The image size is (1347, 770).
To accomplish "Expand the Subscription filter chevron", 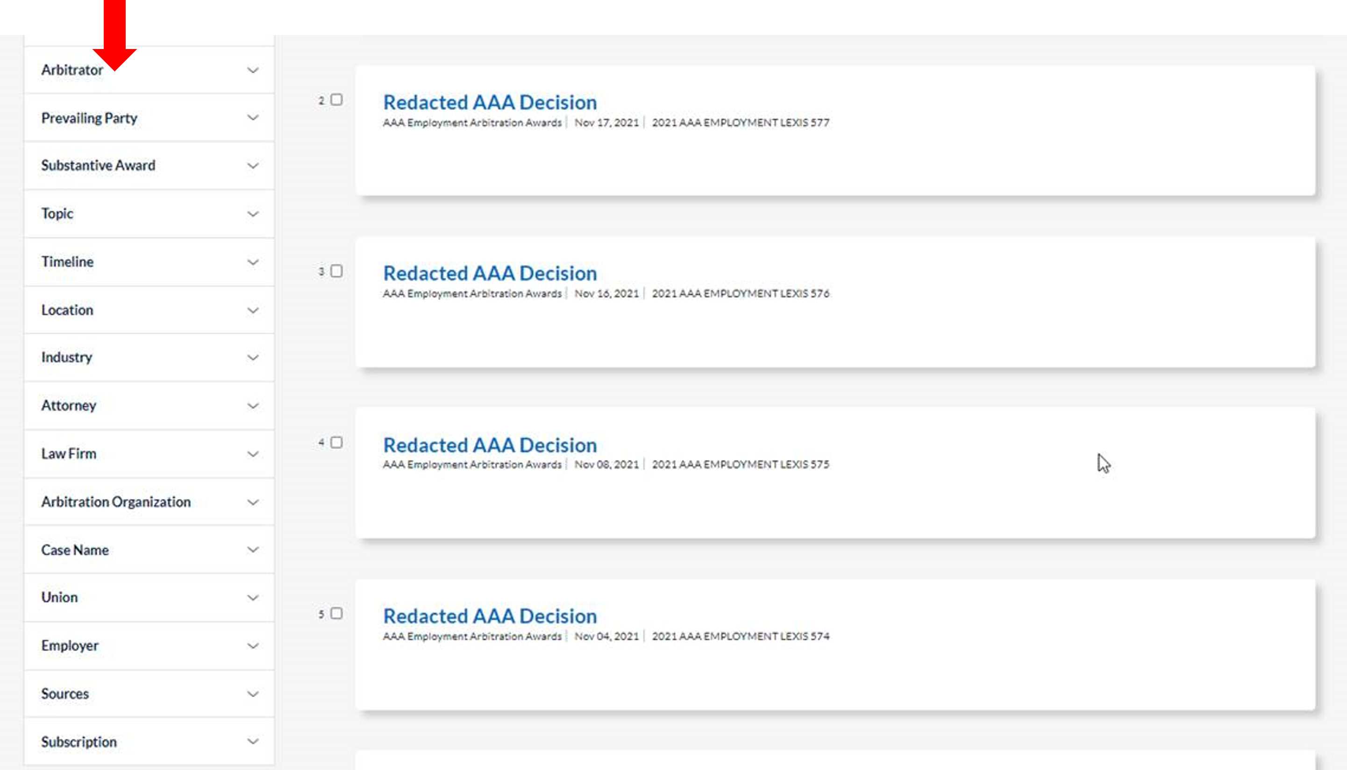I will click(253, 742).
